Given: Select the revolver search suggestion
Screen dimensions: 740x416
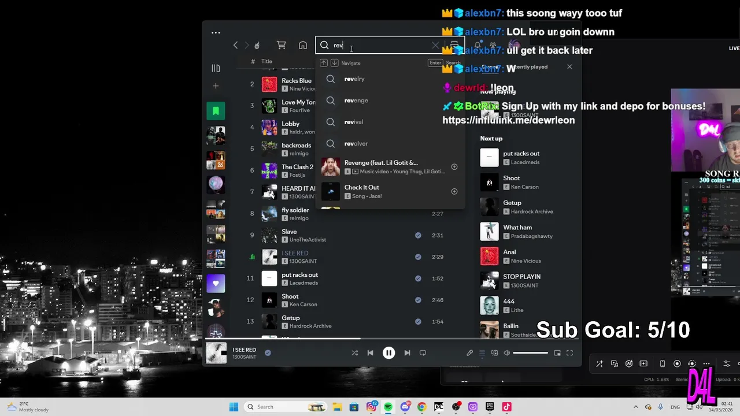Looking at the screenshot, I should (x=390, y=144).
